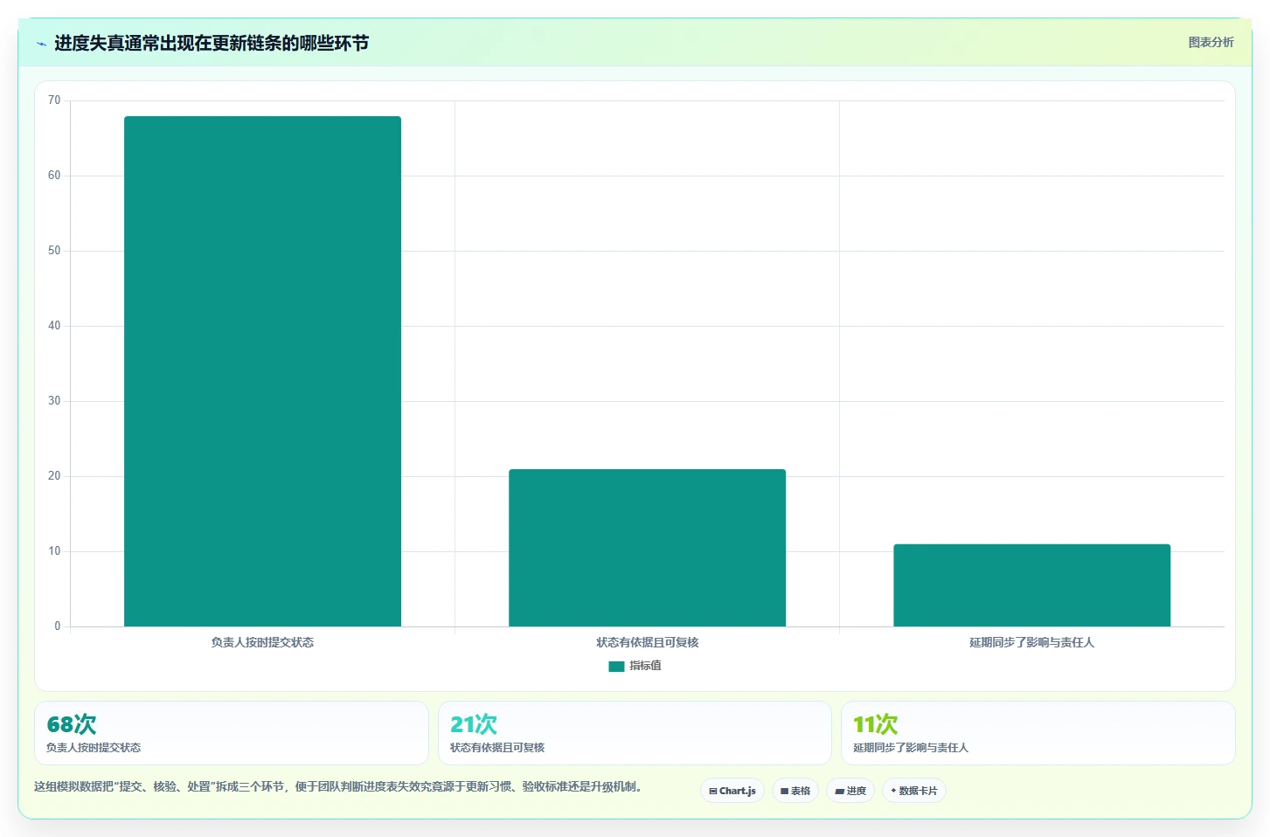Viewport: 1270px width, 837px height.
Task: Click the y-axis value 40
Action: click(54, 326)
